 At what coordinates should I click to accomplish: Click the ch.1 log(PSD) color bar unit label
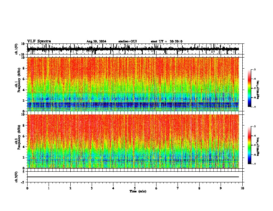(x=258, y=90)
